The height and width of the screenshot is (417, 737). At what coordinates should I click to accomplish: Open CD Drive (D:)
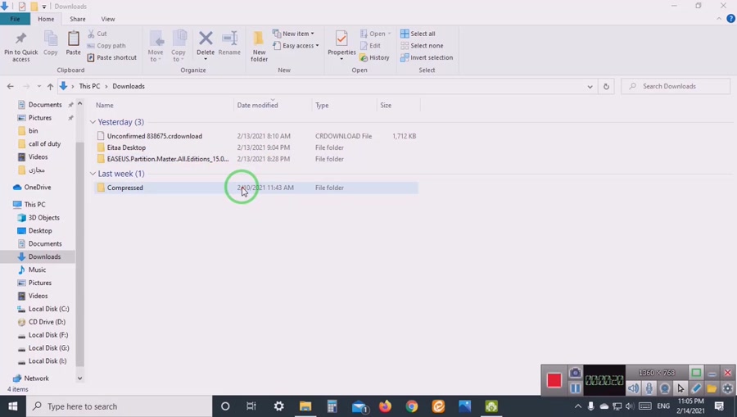(x=47, y=322)
